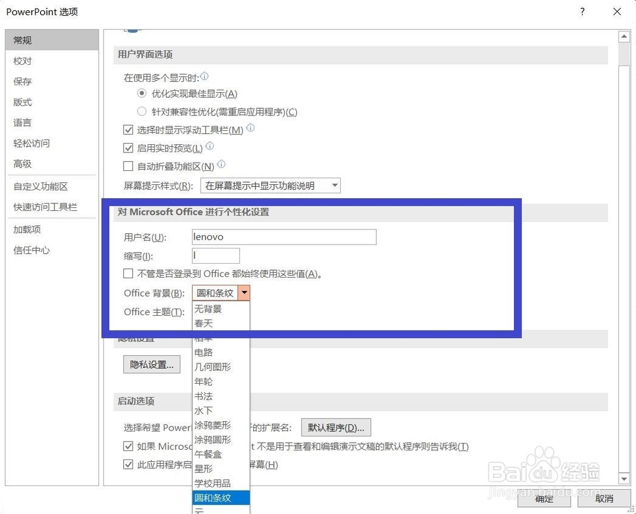This screenshot has width=636, height=514.
Task: Open the 校对 options category
Action: 52,61
